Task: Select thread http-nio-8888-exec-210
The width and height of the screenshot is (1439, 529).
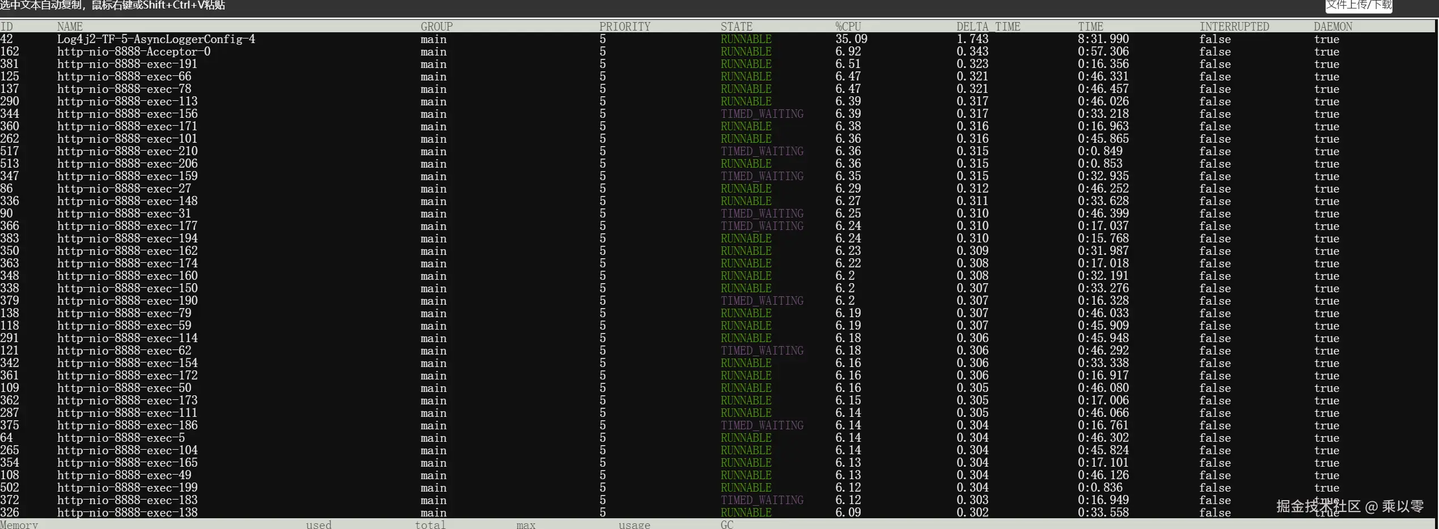Action: pyautogui.click(x=127, y=151)
